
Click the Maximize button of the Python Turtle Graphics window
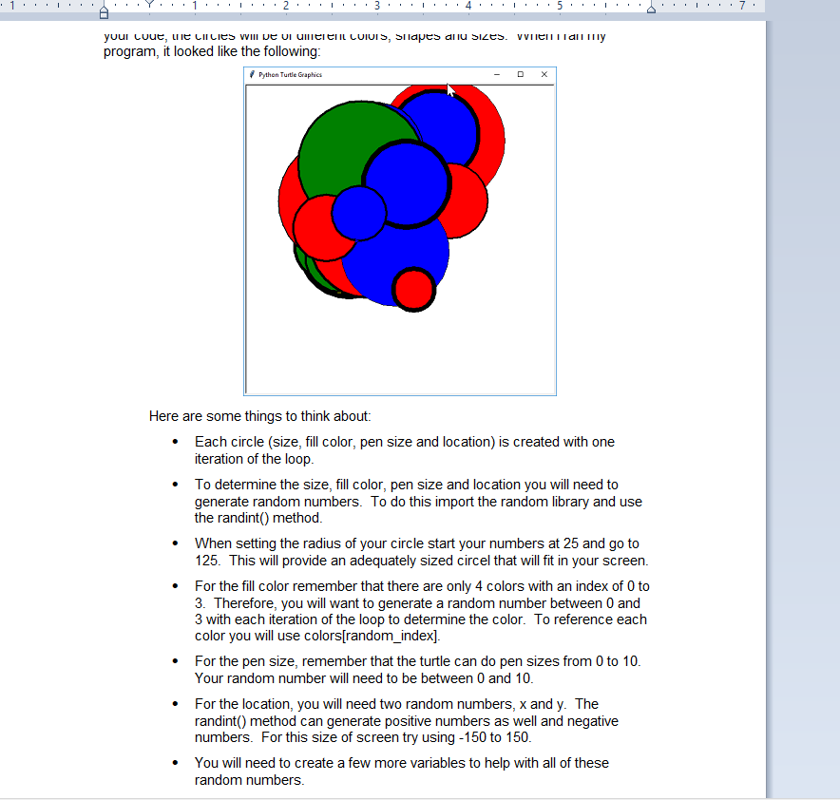click(x=520, y=74)
